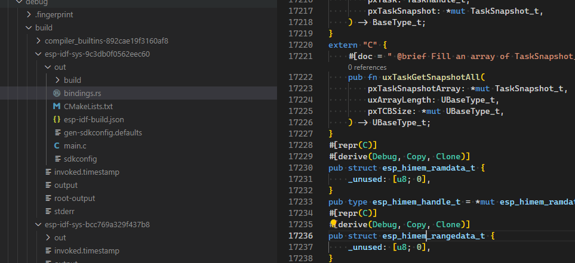The height and width of the screenshot is (263, 575).
Task: Open CMakeLists.txt file
Action: [x=88, y=107]
